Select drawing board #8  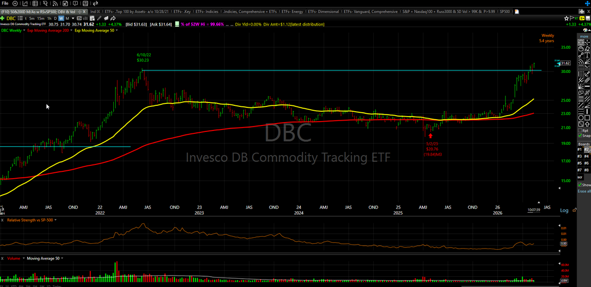[x=587, y=170]
